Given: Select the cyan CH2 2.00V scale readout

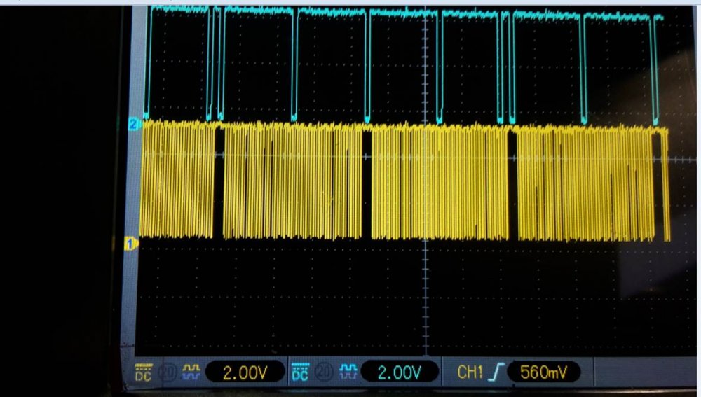Looking at the screenshot, I should tap(397, 372).
